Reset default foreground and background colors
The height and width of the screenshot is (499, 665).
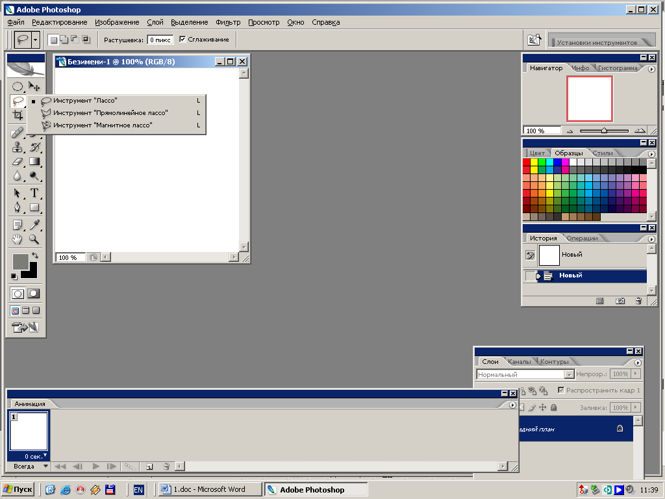[14, 277]
